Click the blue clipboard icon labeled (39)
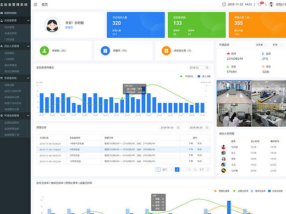The width and height of the screenshot is (286, 214). (x=105, y=50)
